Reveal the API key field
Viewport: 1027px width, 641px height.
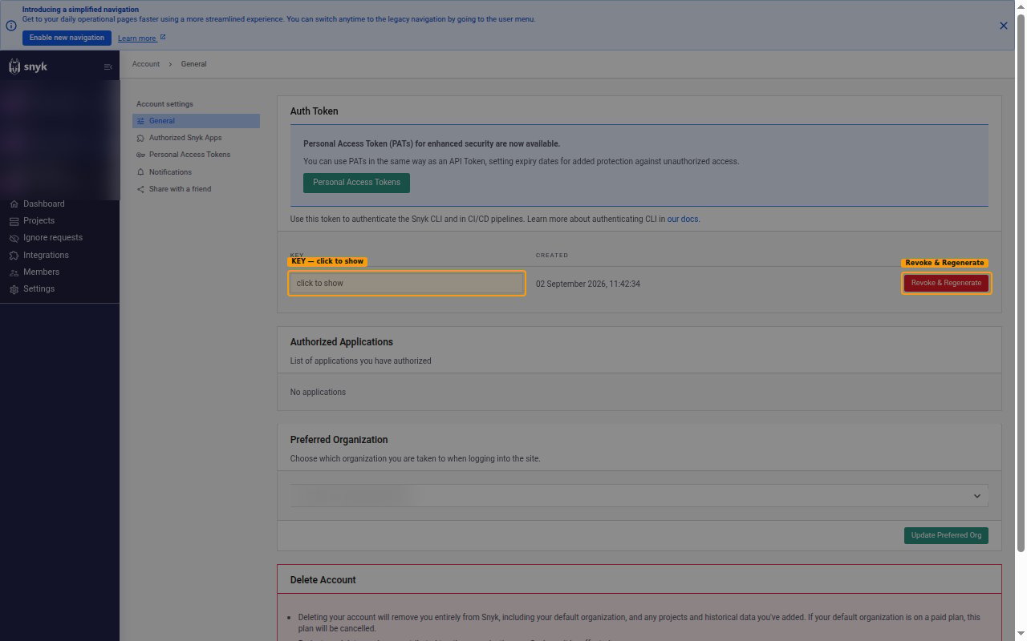(407, 283)
